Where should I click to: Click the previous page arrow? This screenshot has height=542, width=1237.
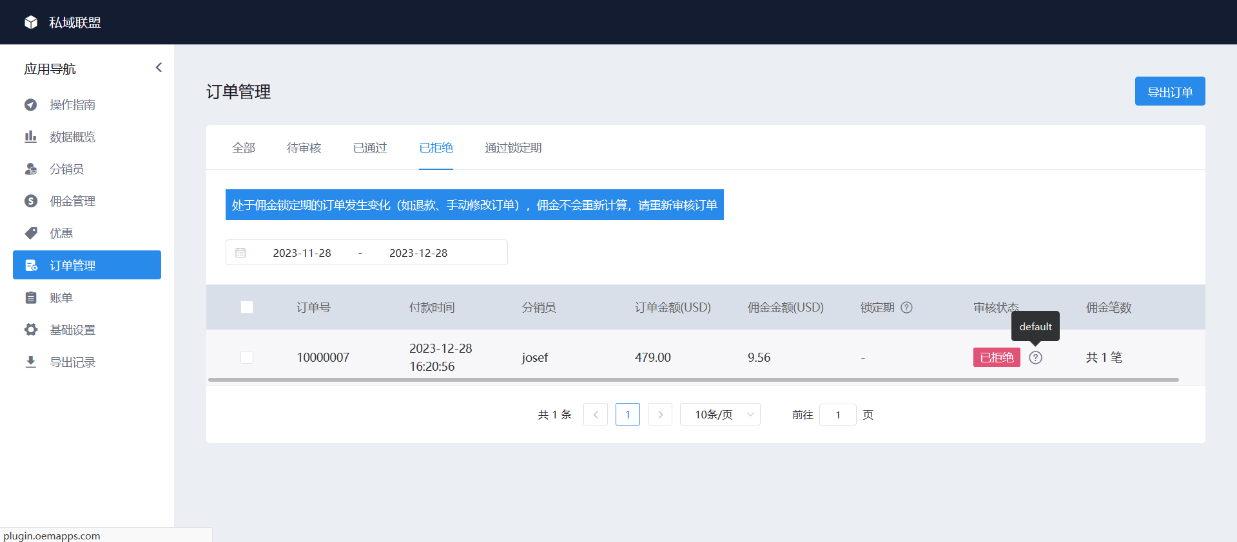(x=596, y=415)
